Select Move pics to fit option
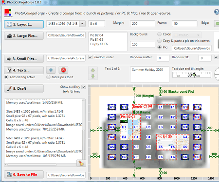 48,77
